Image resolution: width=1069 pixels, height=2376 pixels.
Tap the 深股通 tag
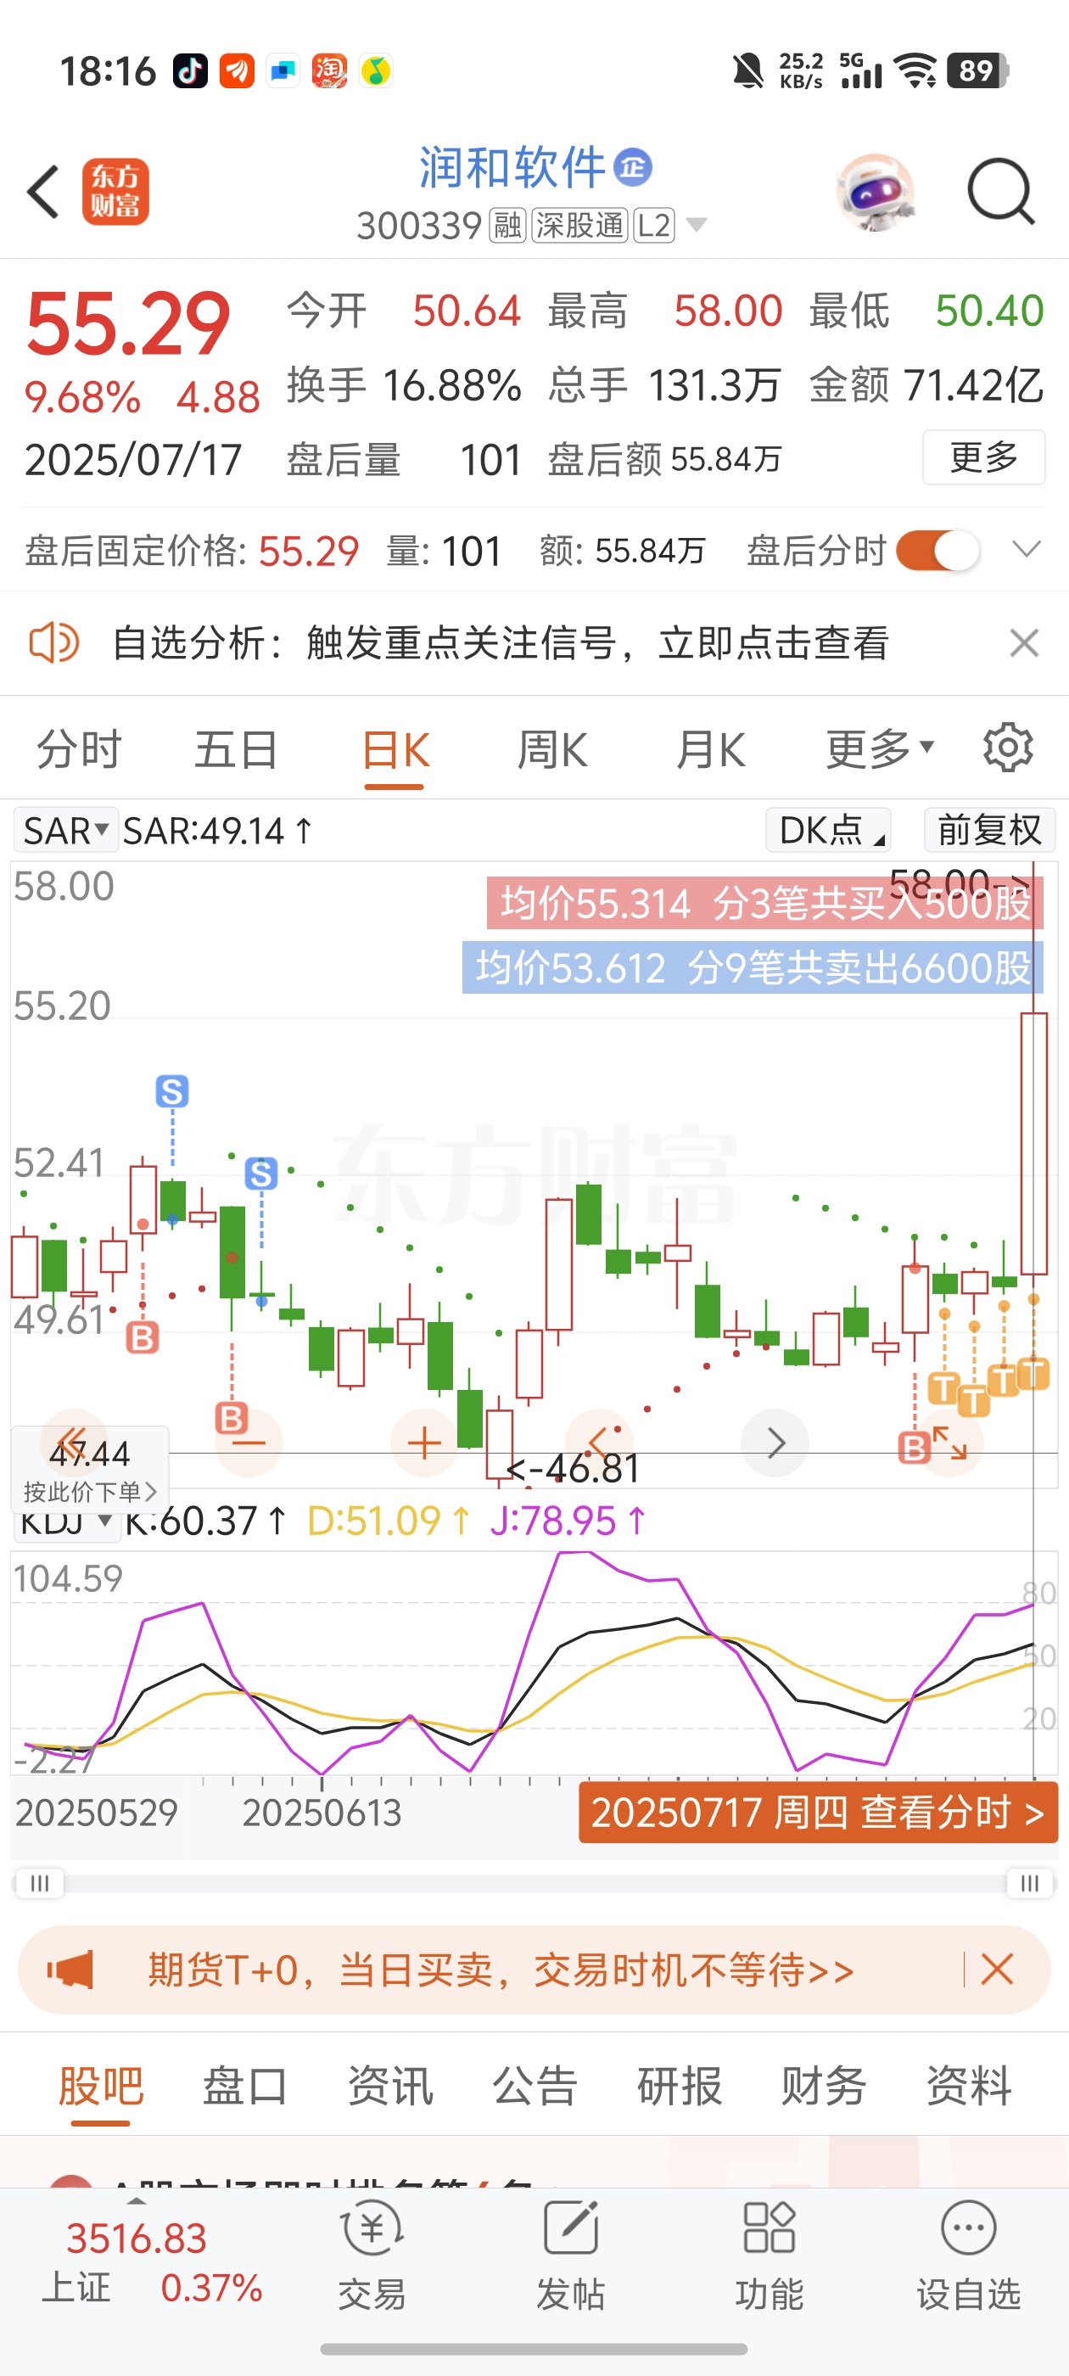coord(579,225)
